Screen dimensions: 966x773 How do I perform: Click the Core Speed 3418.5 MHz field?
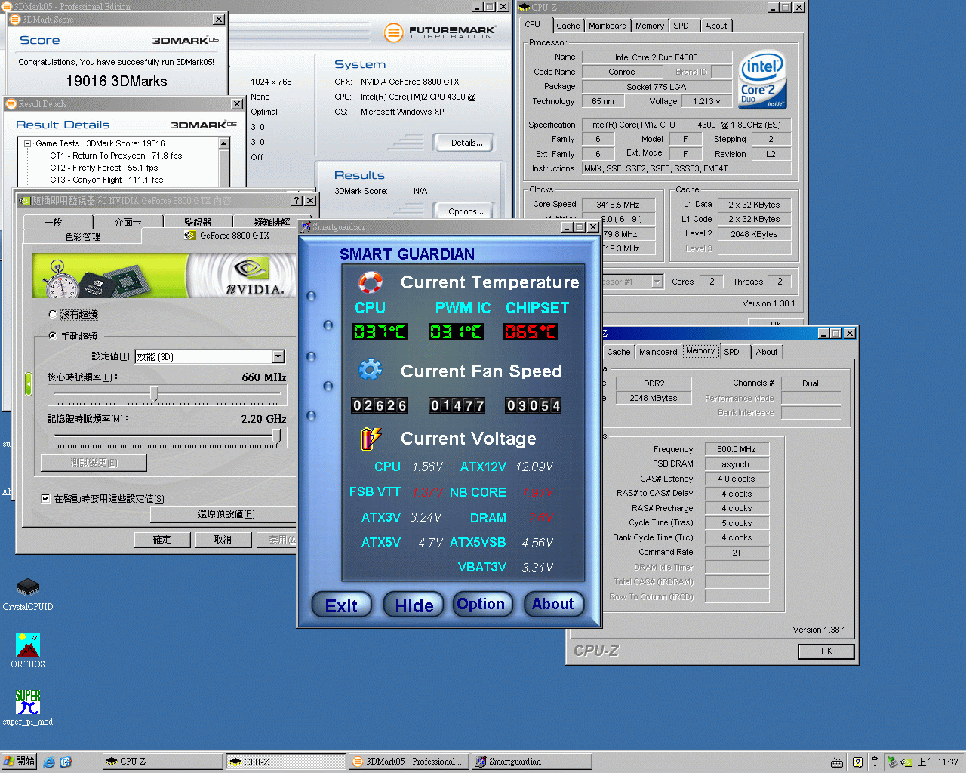click(617, 205)
